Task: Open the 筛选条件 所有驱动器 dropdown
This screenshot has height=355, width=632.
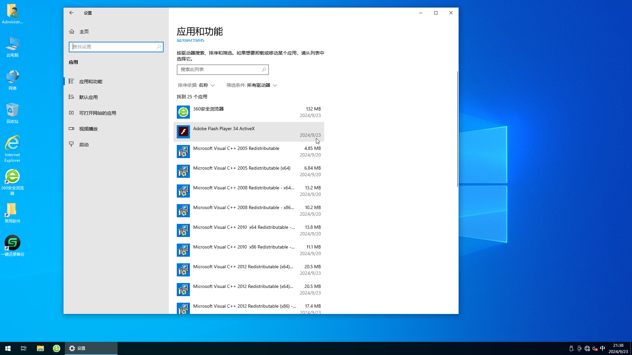Action: (x=252, y=85)
